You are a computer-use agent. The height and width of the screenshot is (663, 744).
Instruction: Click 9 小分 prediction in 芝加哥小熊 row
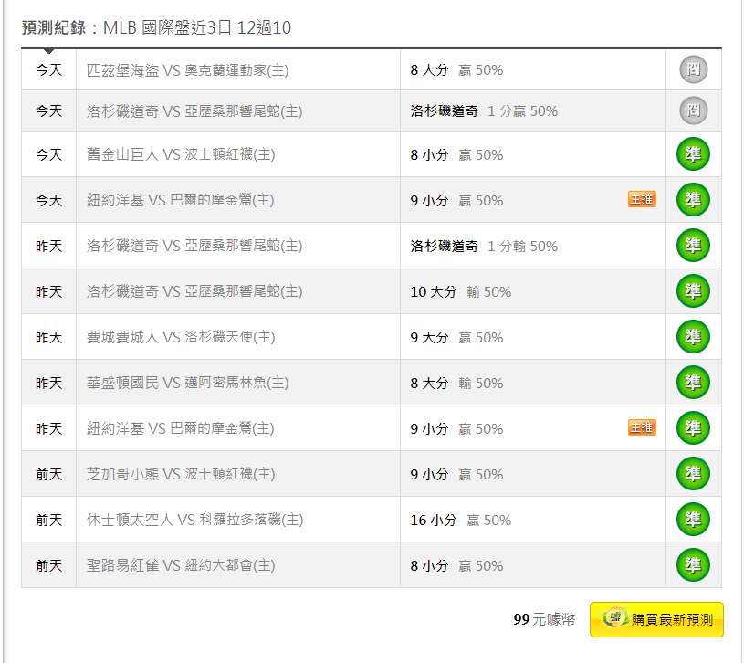[x=456, y=474]
